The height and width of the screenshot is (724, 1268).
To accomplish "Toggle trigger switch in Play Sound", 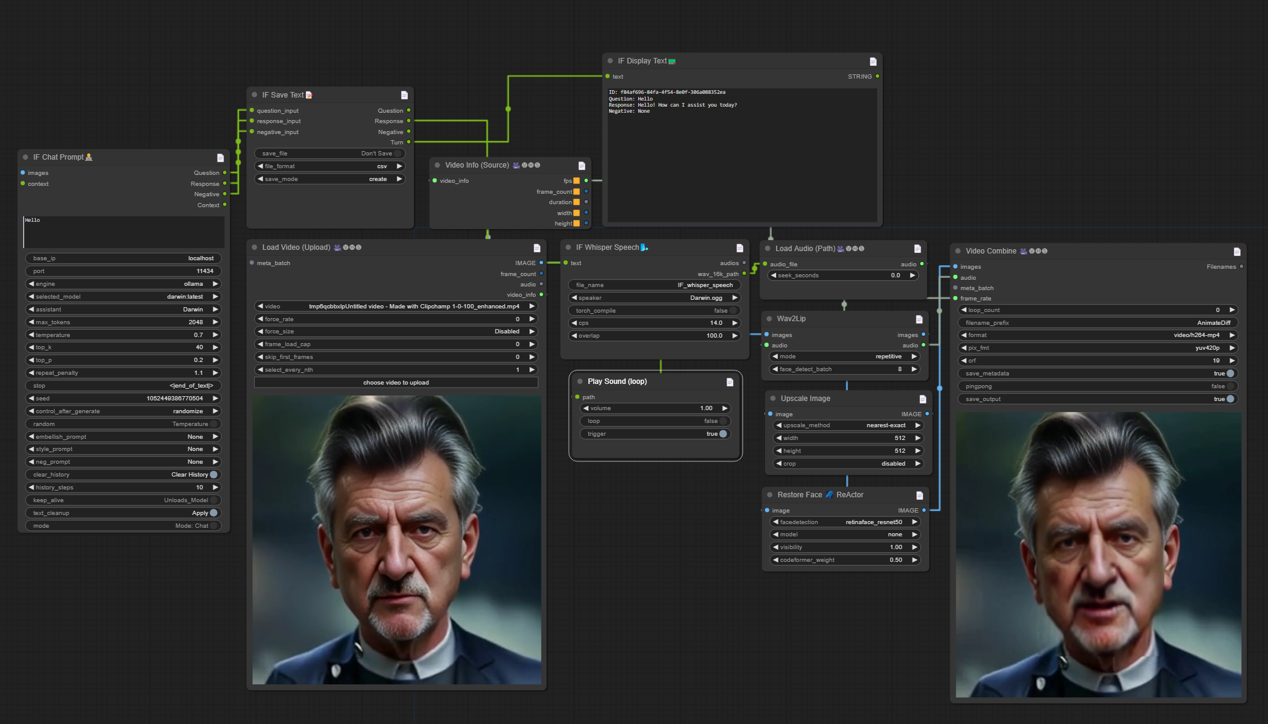I will point(723,434).
